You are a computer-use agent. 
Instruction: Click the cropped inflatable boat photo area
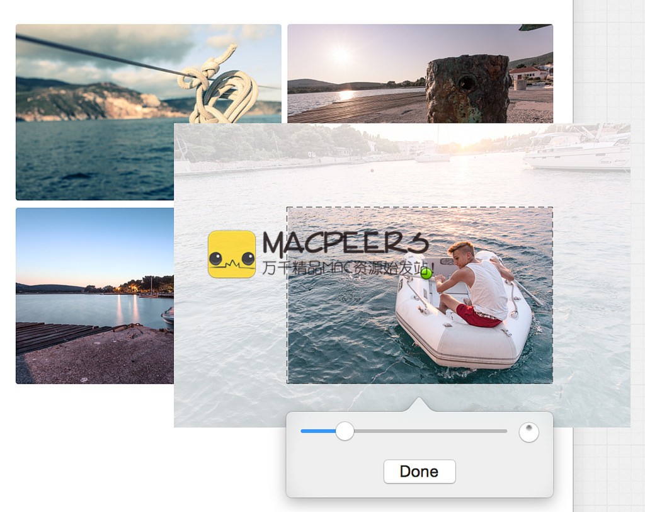click(x=420, y=295)
